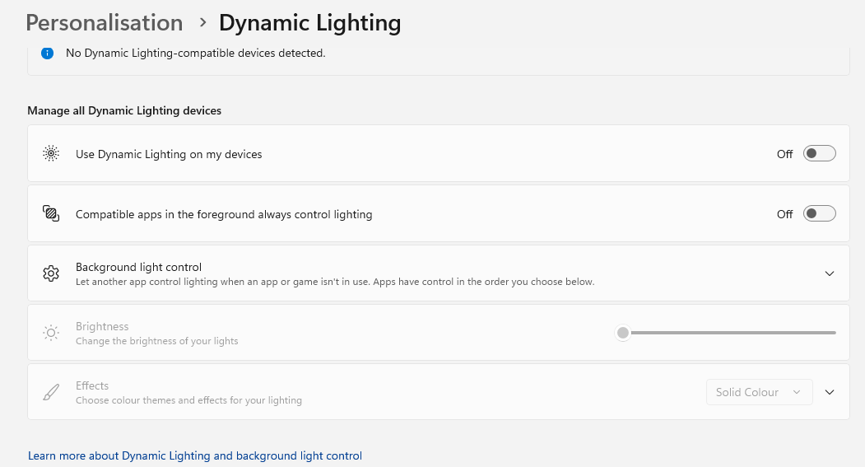Click the compatible apps overlapping squares icon
Image resolution: width=865 pixels, height=467 pixels.
[x=51, y=214]
